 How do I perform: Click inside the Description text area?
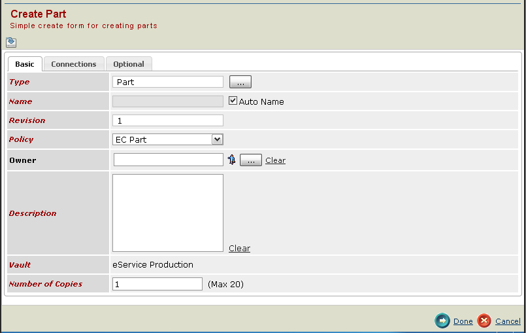(x=168, y=213)
